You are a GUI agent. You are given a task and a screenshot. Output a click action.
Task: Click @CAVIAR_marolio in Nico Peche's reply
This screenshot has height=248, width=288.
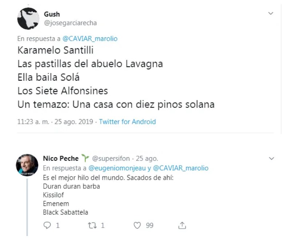tap(181, 168)
